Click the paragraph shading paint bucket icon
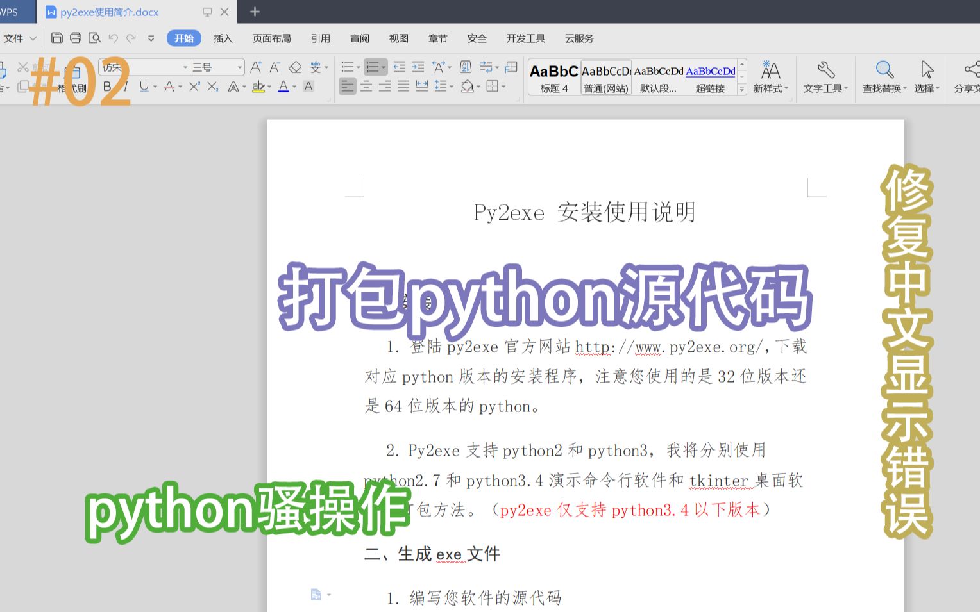The height and width of the screenshot is (612, 980). pyautogui.click(x=468, y=86)
